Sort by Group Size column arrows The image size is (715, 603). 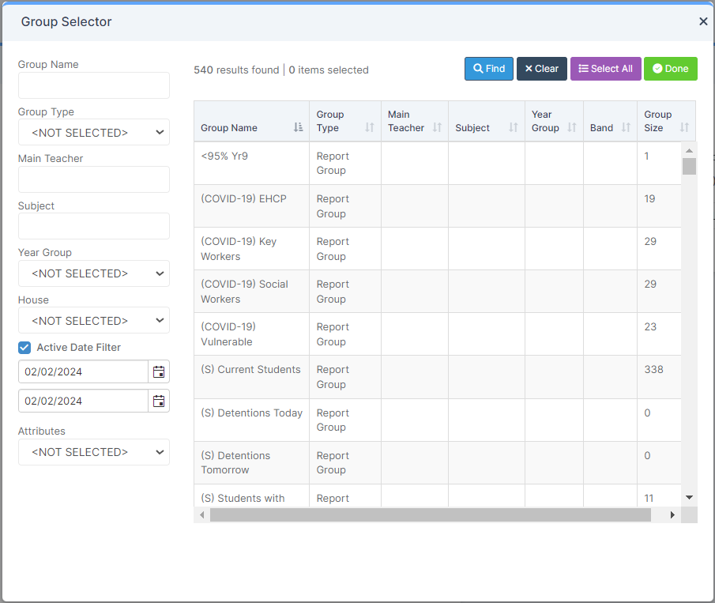point(684,127)
